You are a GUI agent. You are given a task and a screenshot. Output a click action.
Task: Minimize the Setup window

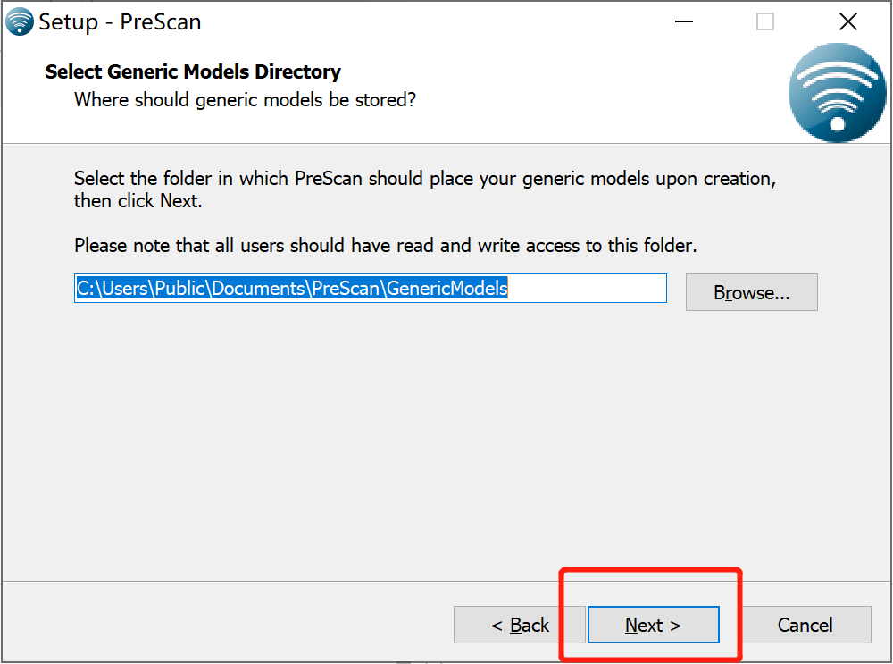[684, 21]
